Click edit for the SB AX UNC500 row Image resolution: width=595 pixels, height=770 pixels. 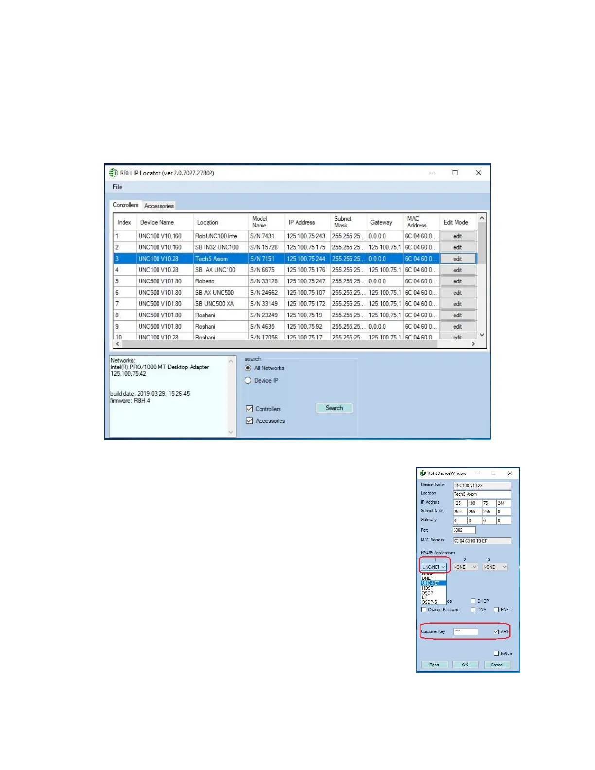pos(457,293)
